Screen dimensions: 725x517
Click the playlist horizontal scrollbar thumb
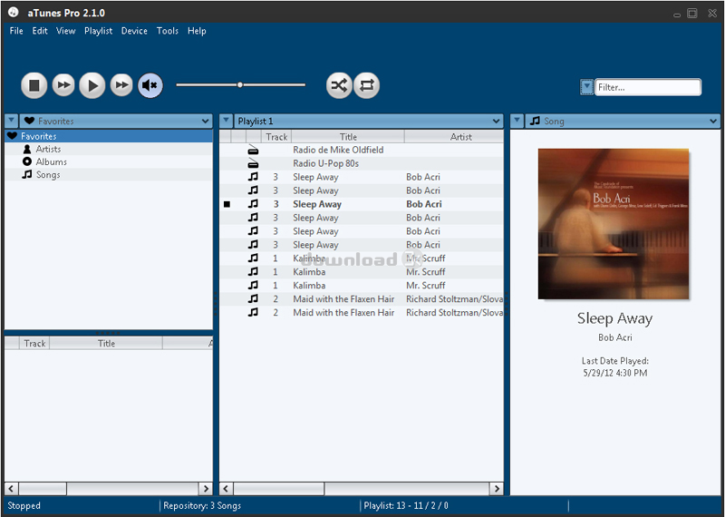(x=279, y=488)
